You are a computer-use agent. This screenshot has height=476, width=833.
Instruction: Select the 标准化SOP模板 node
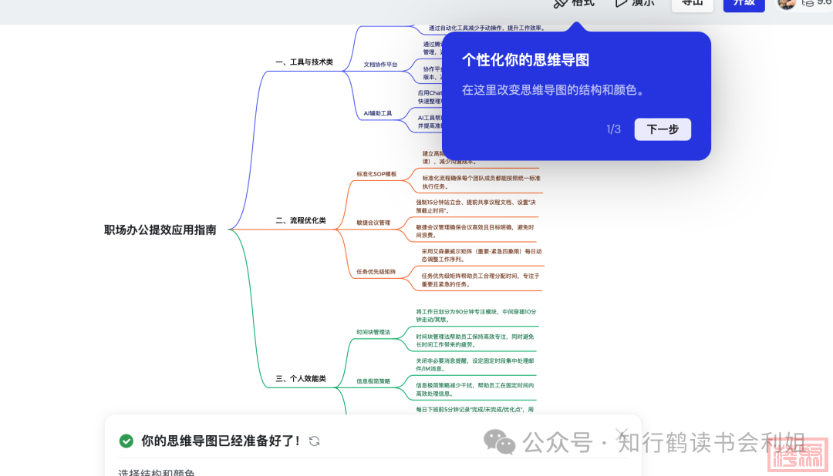tap(376, 174)
